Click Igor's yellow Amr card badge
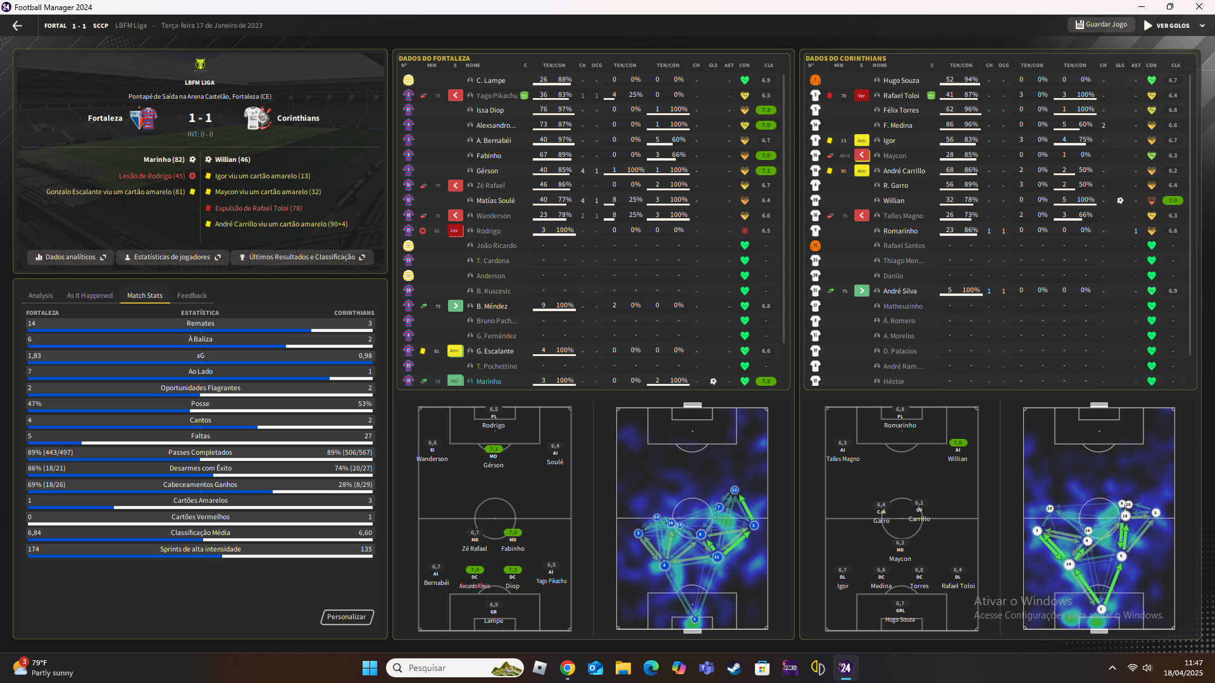This screenshot has width=1215, height=683. 861,140
